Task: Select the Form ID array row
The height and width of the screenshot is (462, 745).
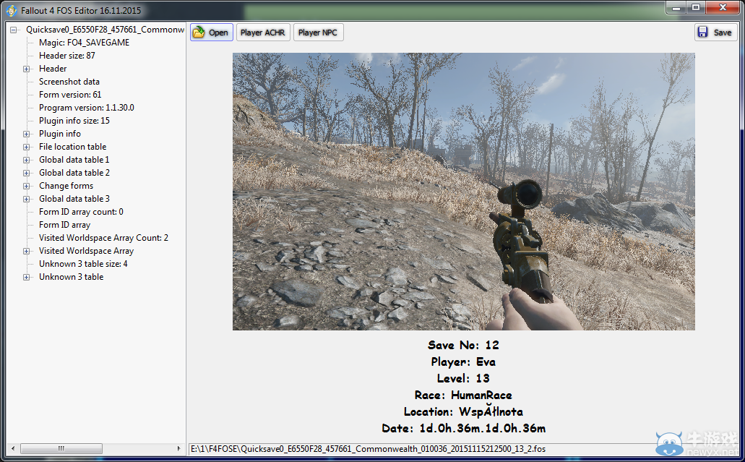Action: (x=64, y=225)
